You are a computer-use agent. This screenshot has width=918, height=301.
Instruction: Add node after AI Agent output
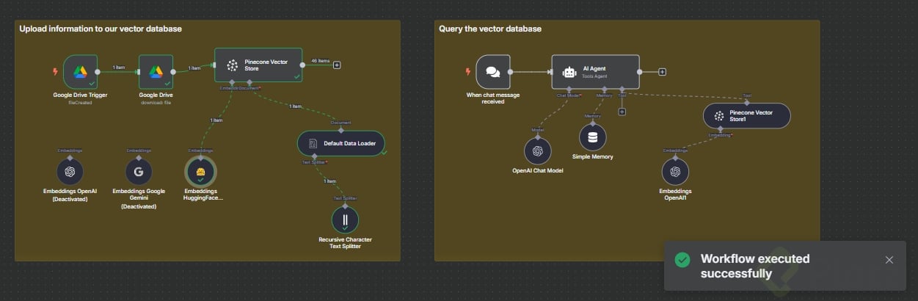tap(662, 72)
